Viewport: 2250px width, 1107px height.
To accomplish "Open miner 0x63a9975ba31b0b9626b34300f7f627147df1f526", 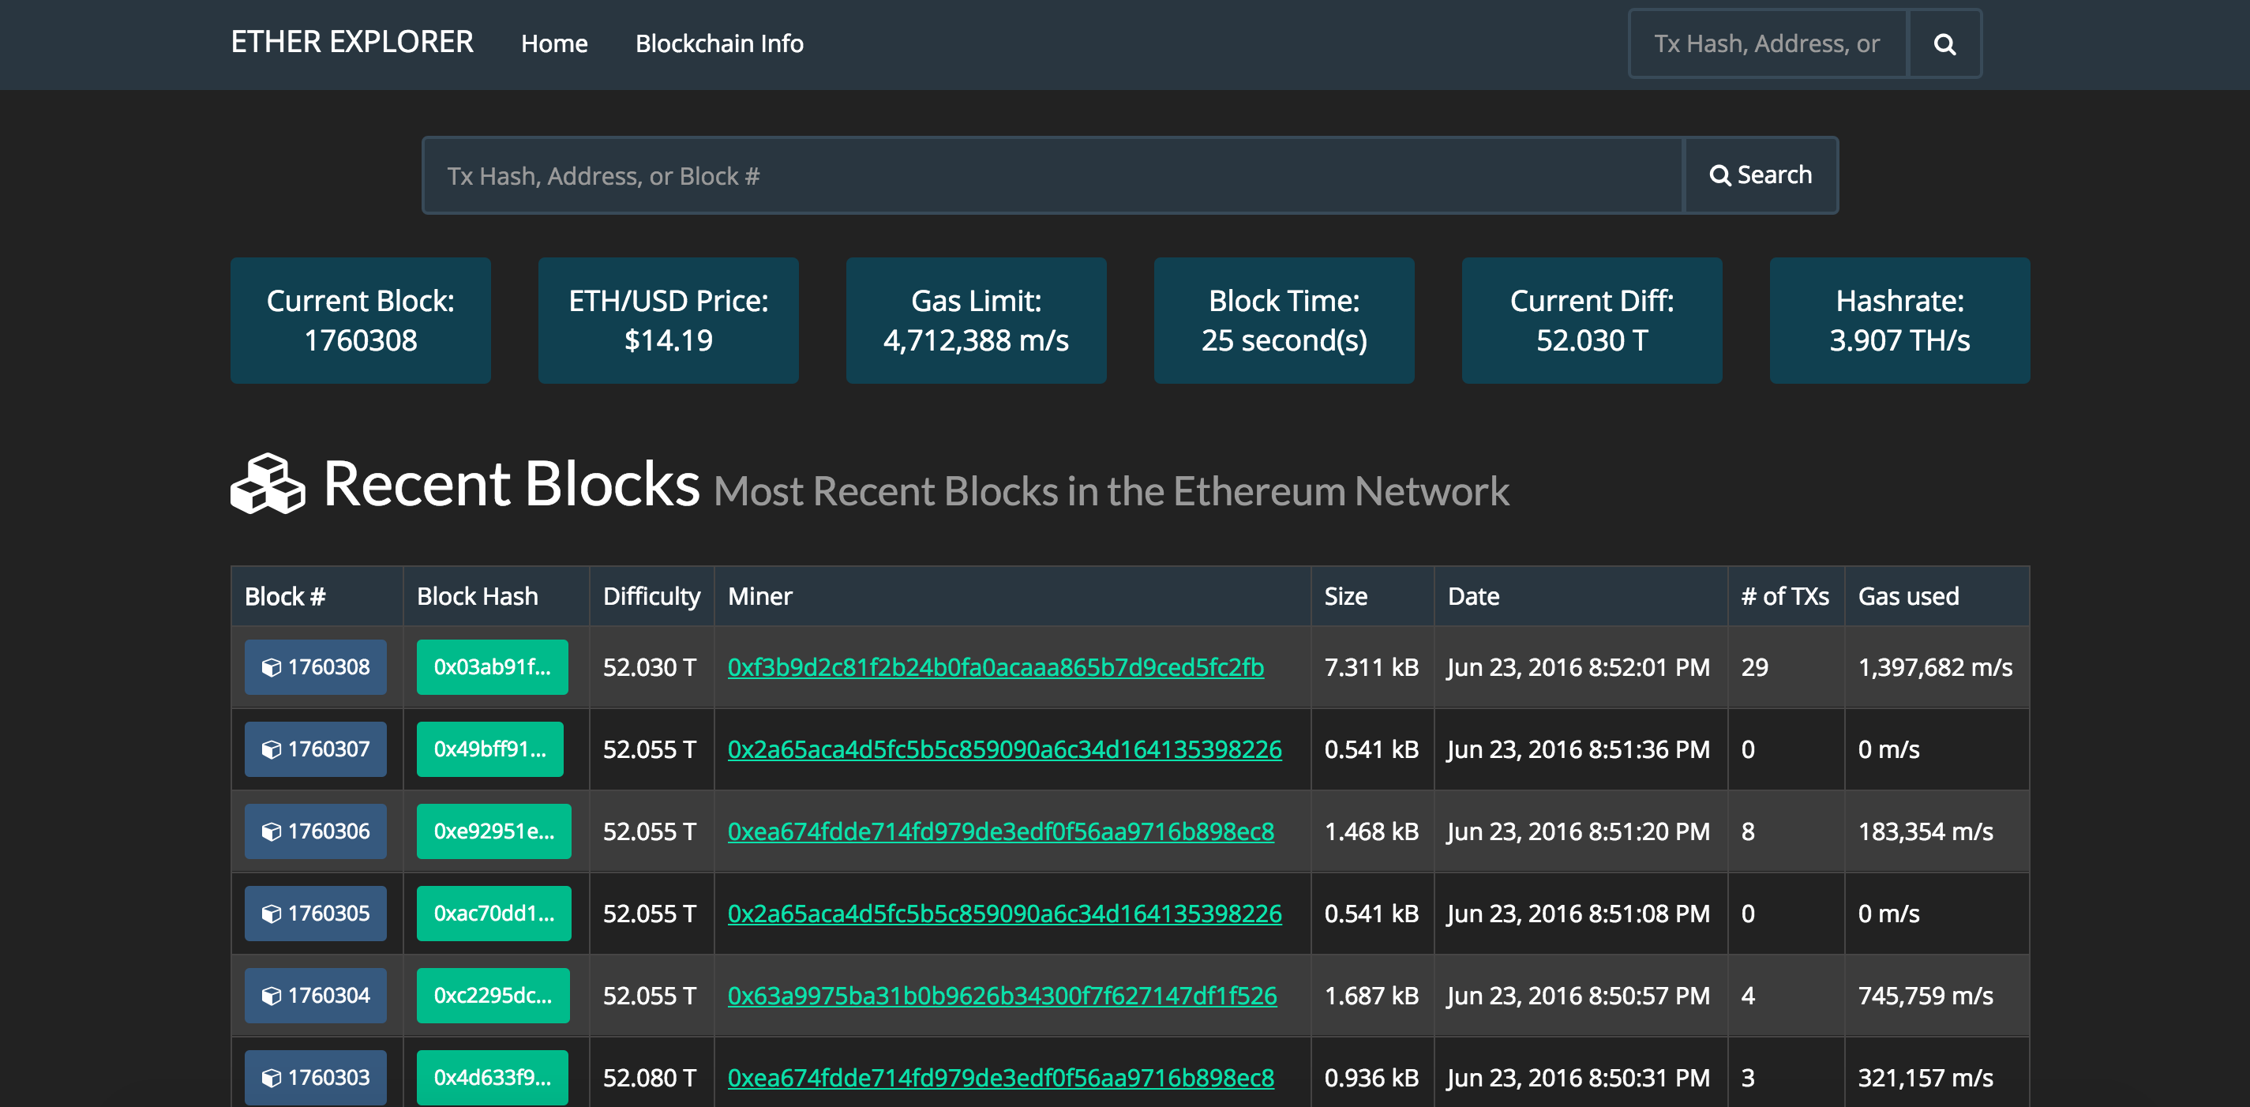I will tap(1003, 995).
